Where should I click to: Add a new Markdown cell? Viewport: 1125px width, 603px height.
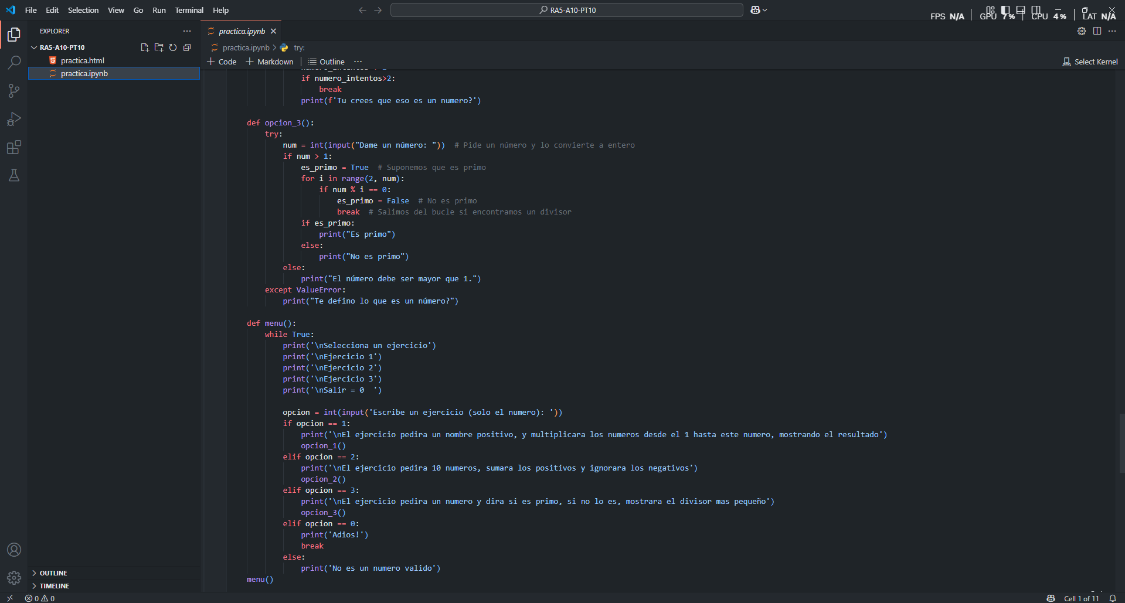(x=270, y=62)
